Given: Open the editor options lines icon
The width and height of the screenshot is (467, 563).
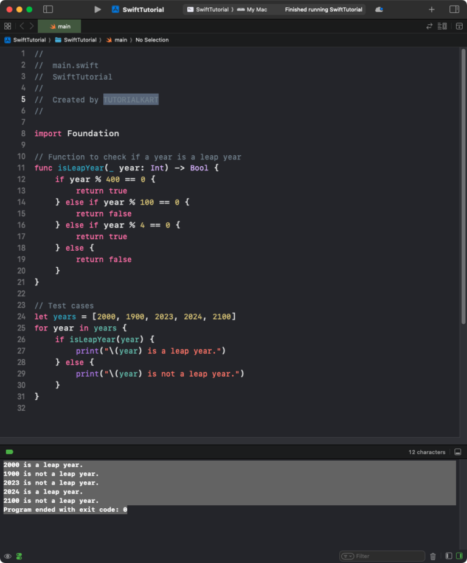Looking at the screenshot, I should [443, 26].
